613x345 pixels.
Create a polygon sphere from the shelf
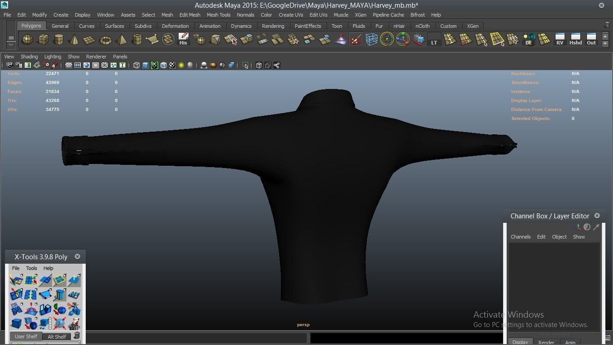click(x=27, y=40)
